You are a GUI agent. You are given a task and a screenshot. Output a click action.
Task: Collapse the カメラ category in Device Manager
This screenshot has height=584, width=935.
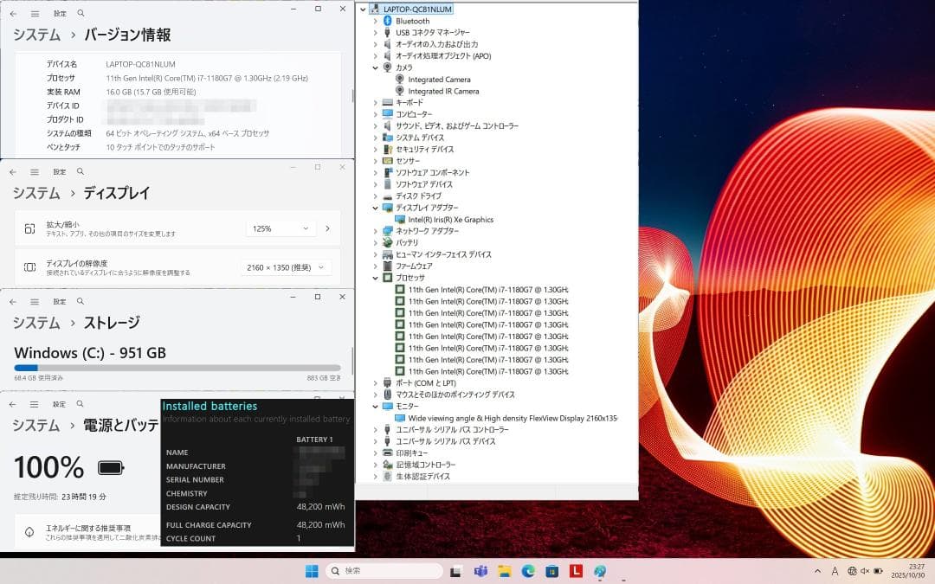374,67
